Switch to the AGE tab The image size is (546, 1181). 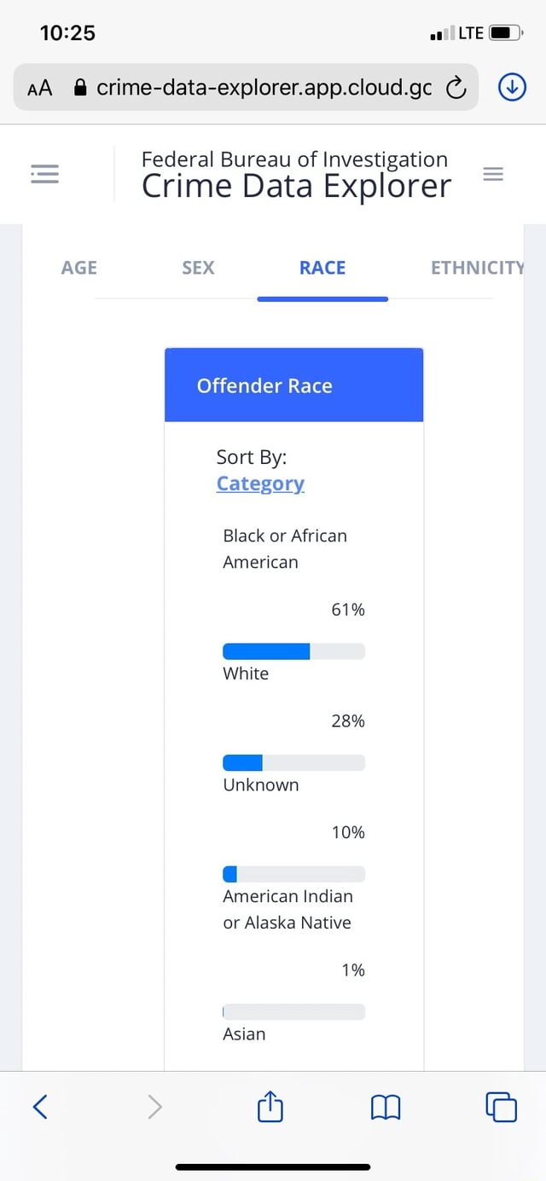[79, 268]
